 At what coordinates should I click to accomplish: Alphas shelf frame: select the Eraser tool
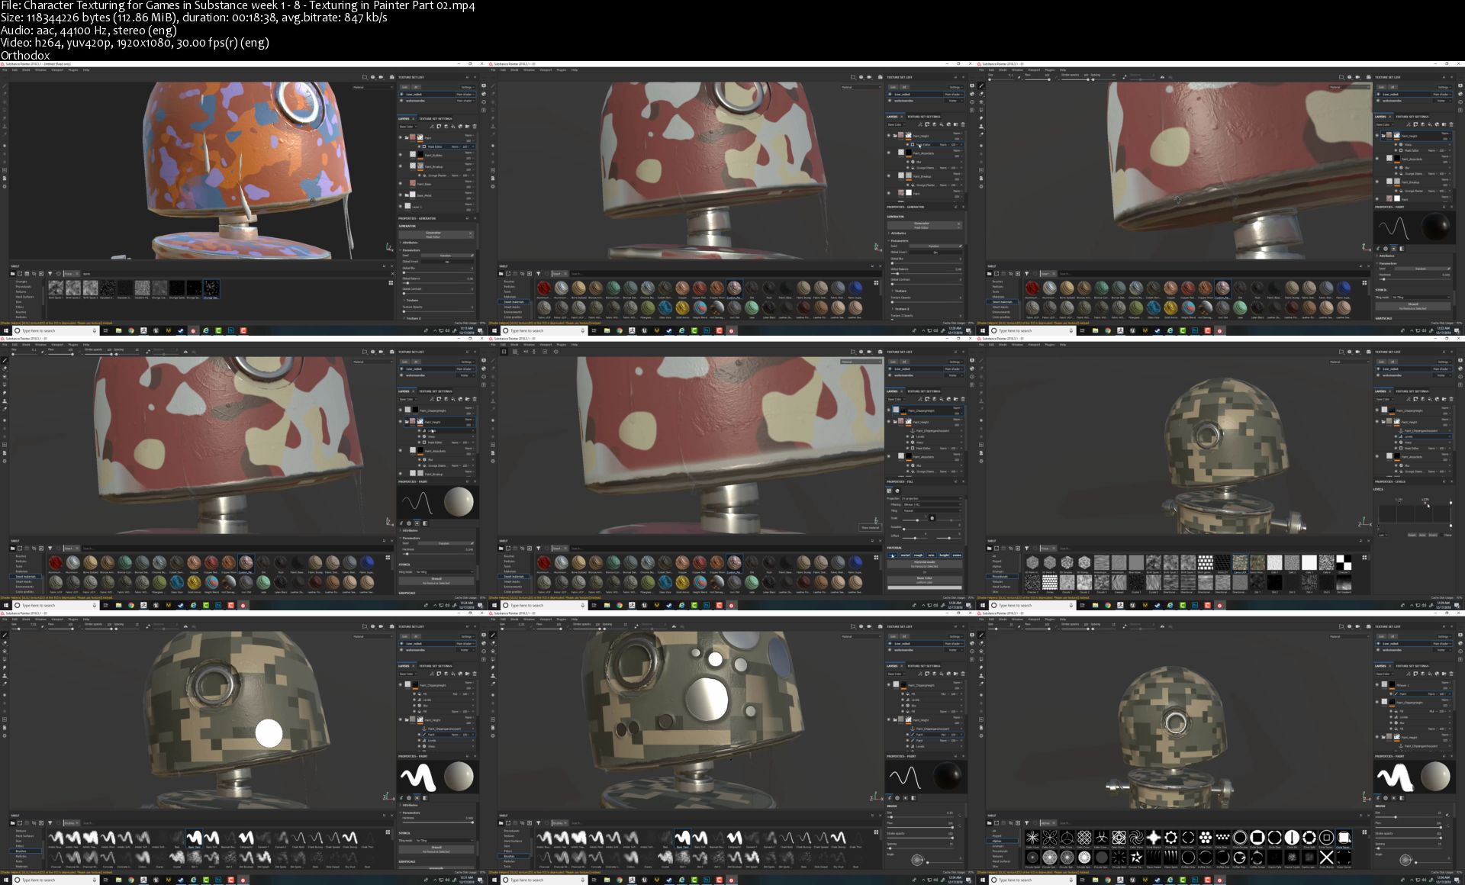point(981,643)
